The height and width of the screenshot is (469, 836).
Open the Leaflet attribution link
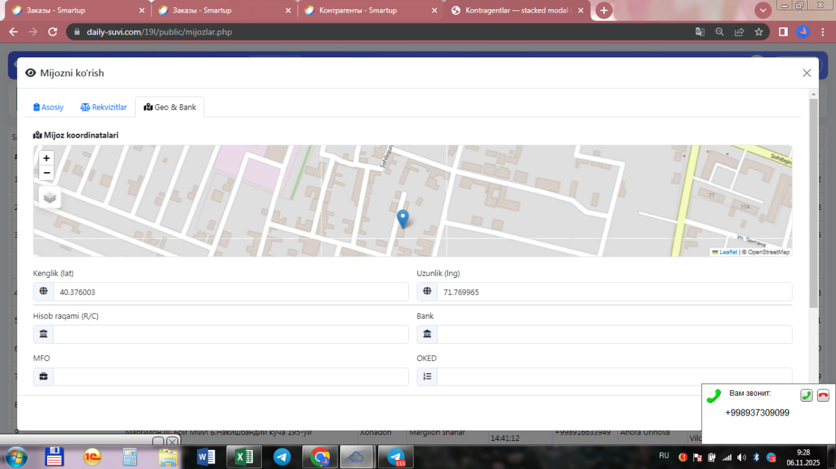(x=728, y=252)
